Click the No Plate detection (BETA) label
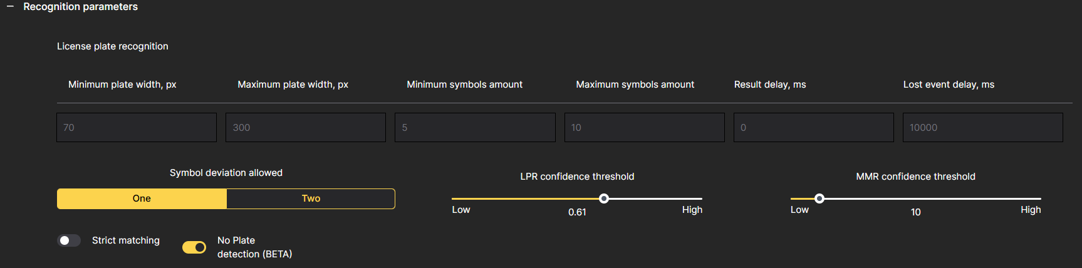This screenshot has width=1082, height=268. (254, 247)
